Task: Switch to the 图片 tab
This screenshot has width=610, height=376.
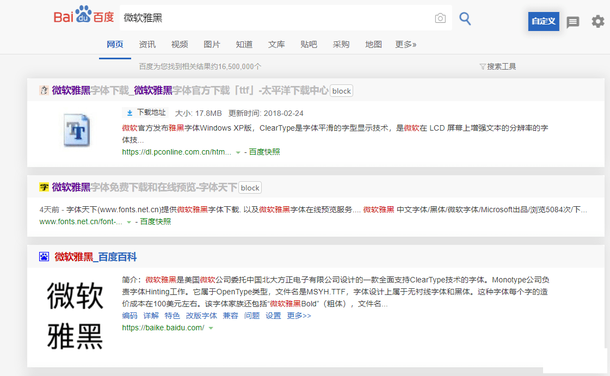Action: pos(212,45)
